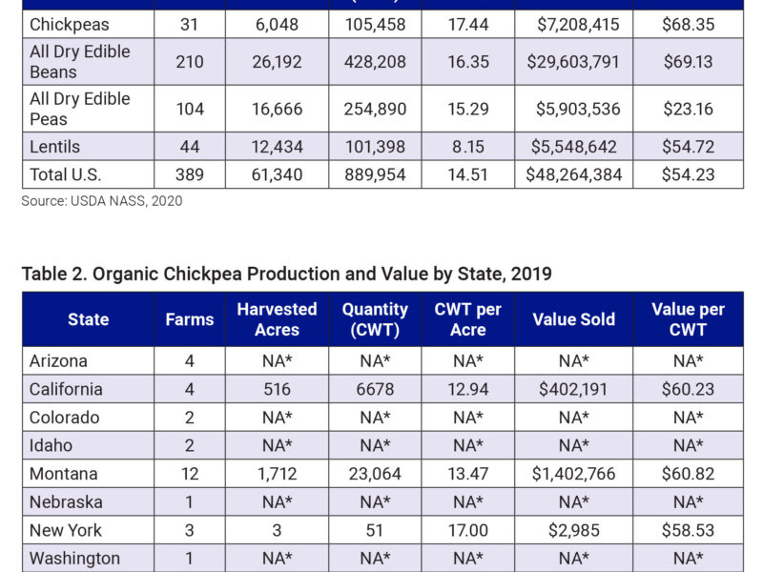Click the All Dry Edible Beans label

coord(80,61)
